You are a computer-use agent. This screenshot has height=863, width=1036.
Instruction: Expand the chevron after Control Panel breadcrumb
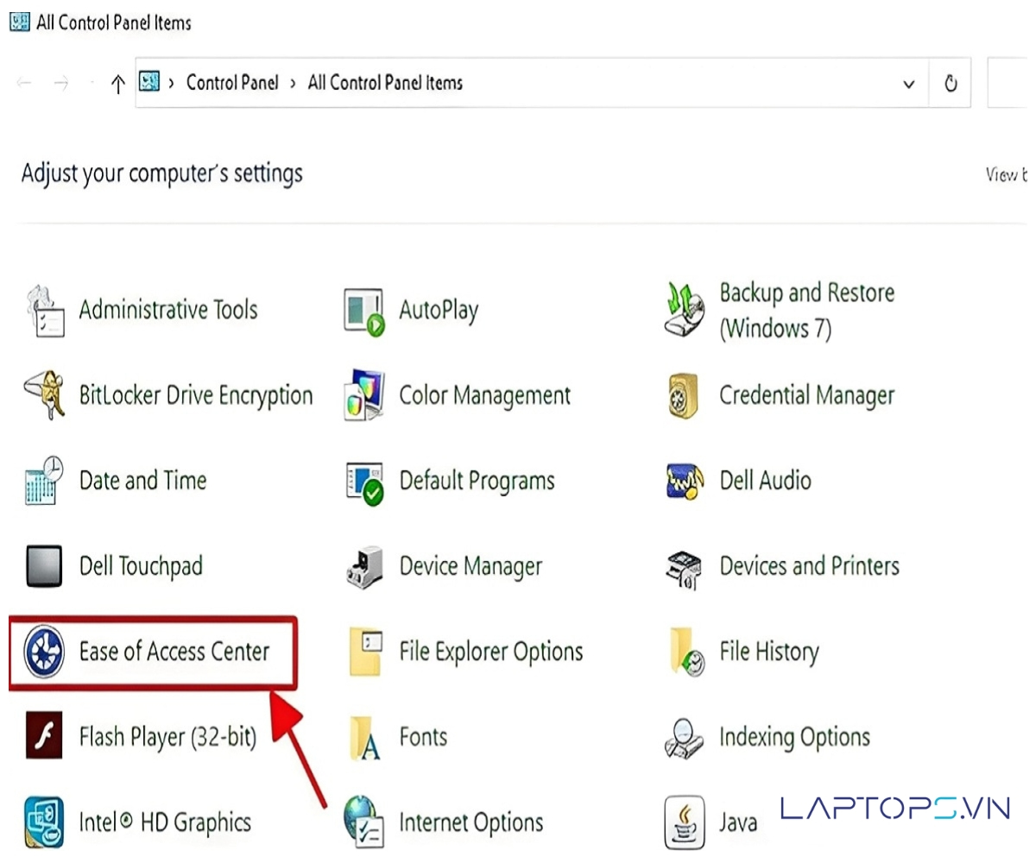coord(293,83)
